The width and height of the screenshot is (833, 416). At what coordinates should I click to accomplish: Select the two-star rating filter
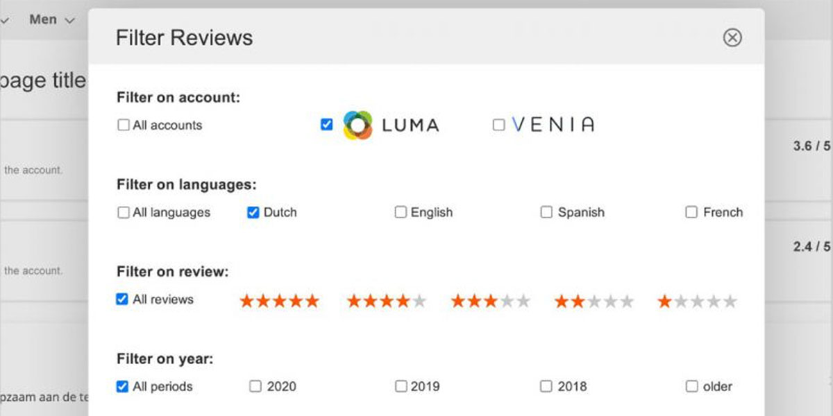point(594,301)
